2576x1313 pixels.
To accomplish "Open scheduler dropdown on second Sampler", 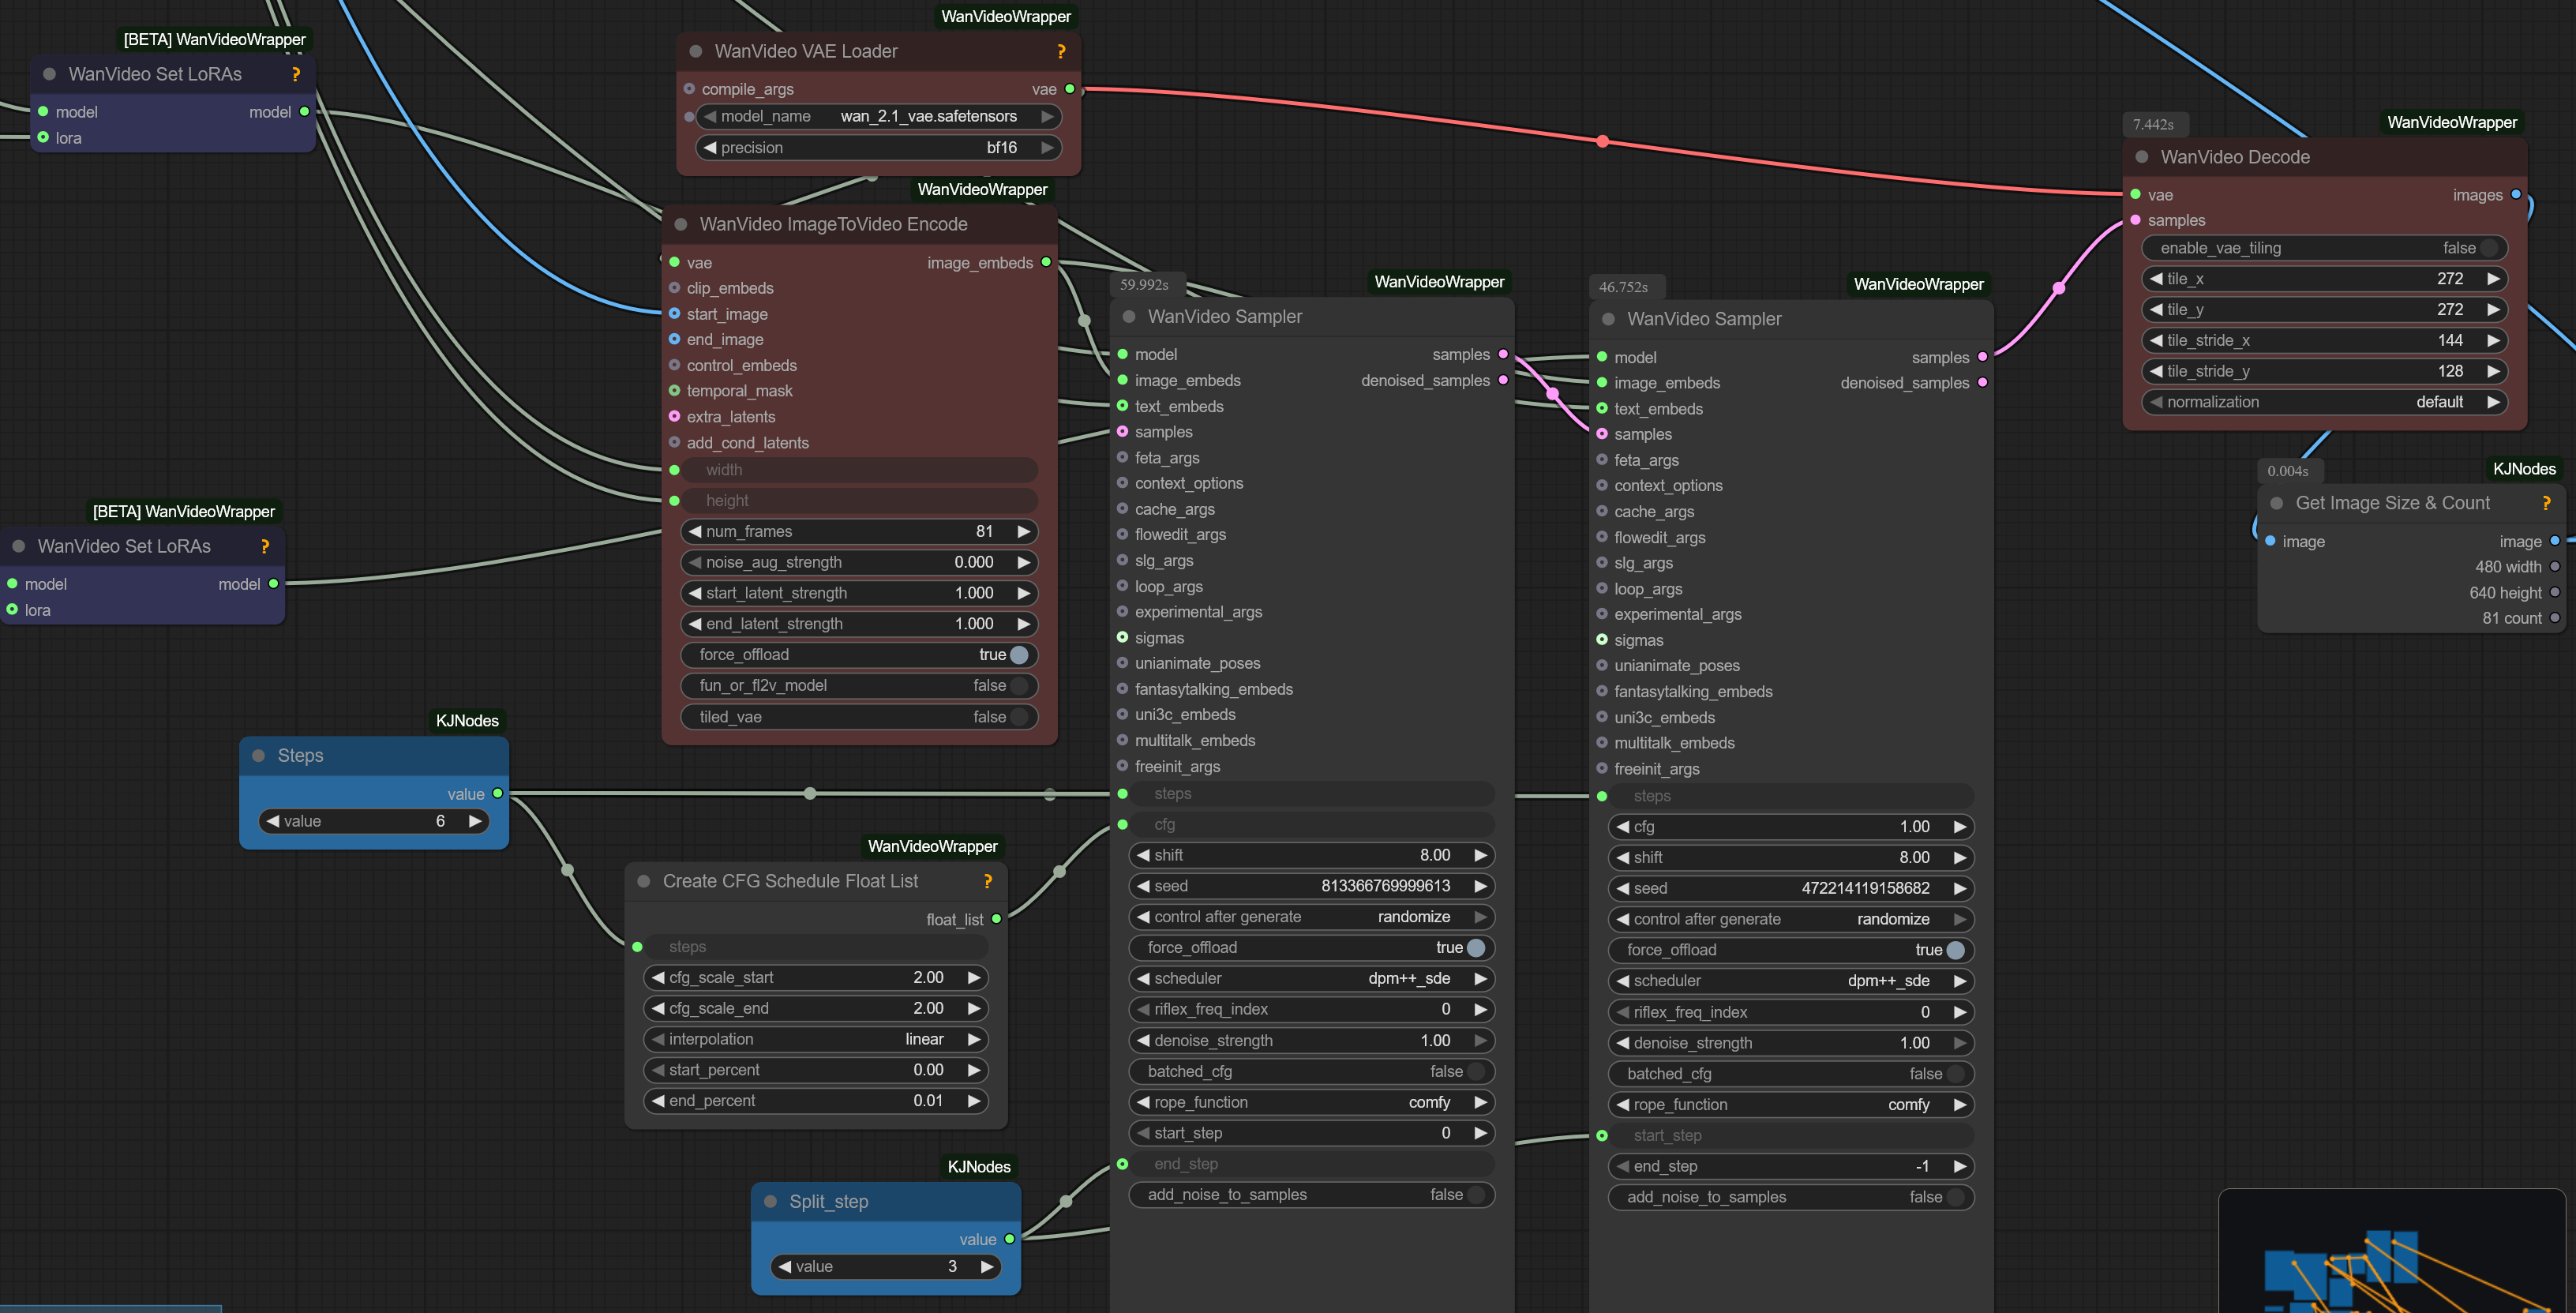I will coord(1791,980).
